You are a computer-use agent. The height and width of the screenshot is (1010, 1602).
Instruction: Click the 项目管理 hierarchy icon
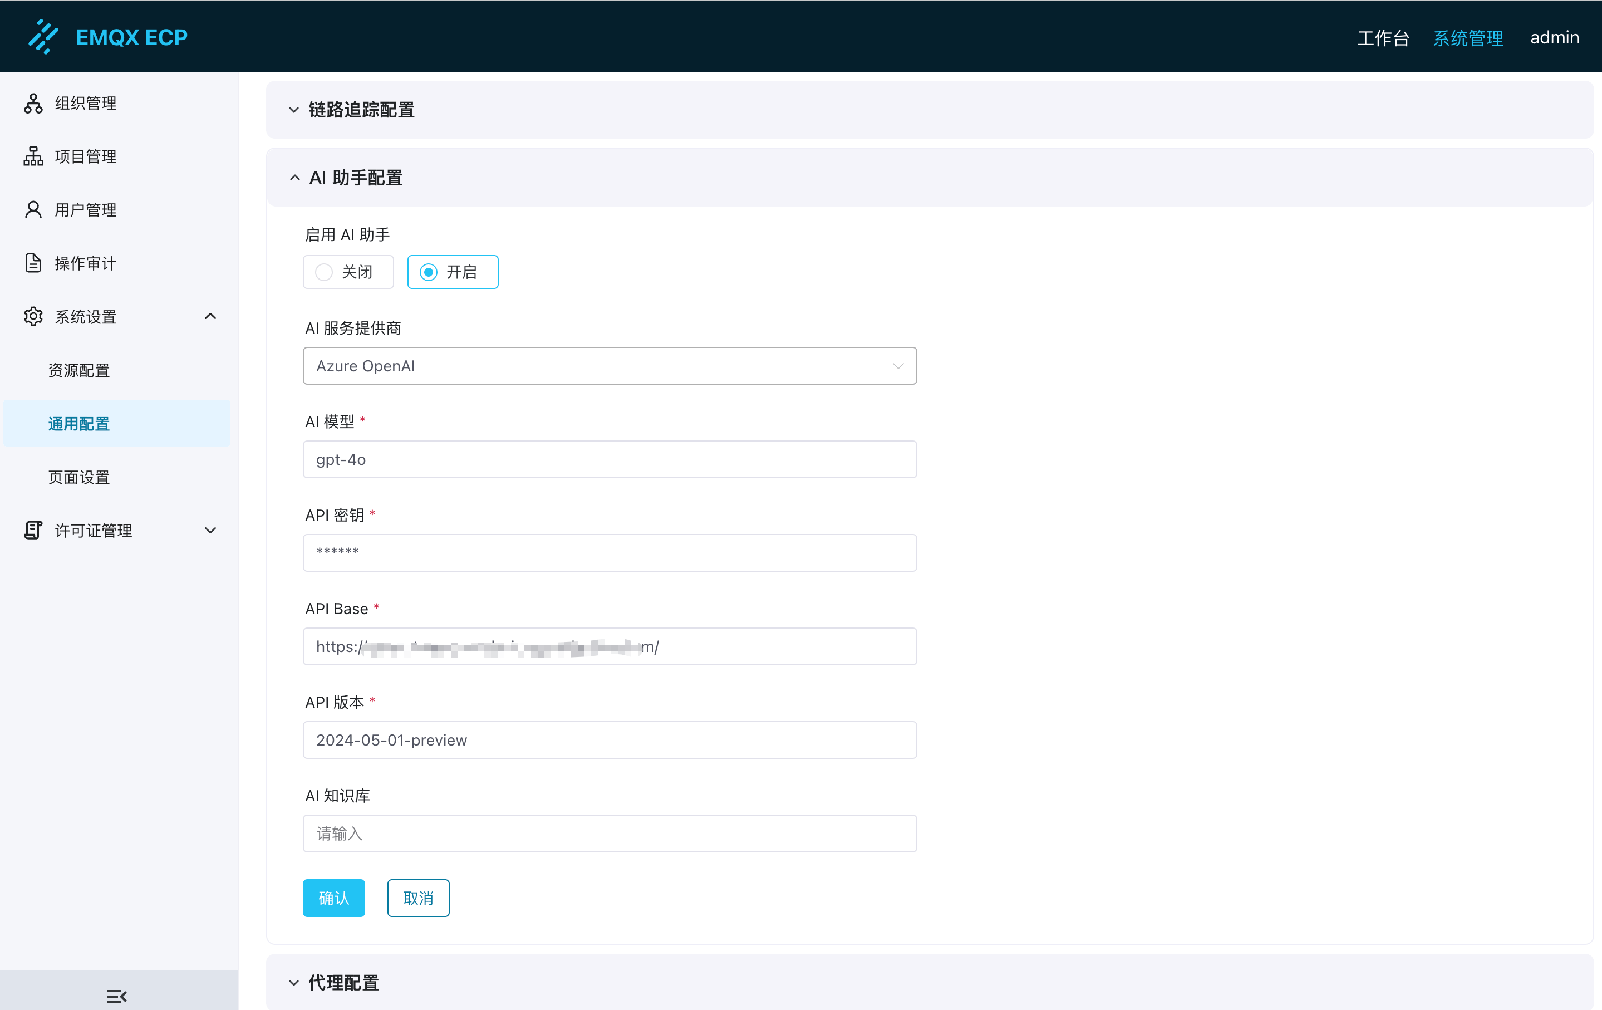[33, 156]
